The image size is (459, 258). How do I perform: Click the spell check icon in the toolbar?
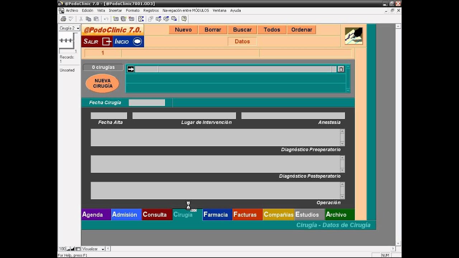click(71, 19)
